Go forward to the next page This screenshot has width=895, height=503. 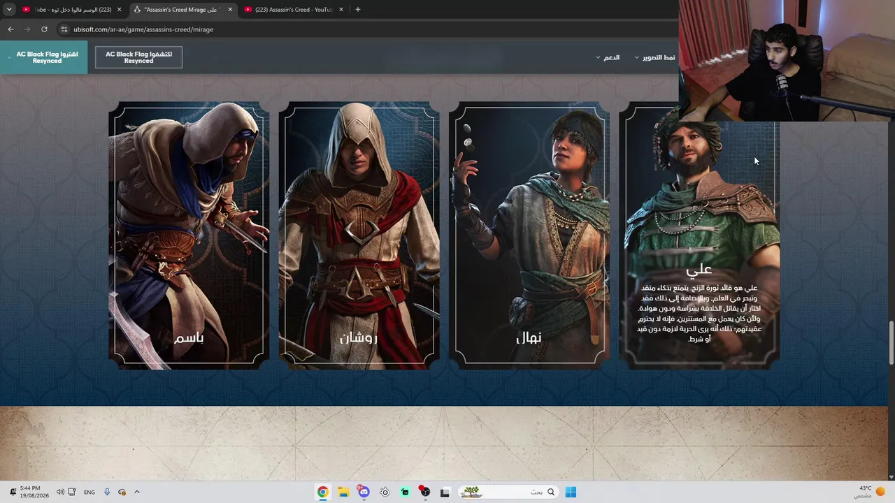[27, 29]
